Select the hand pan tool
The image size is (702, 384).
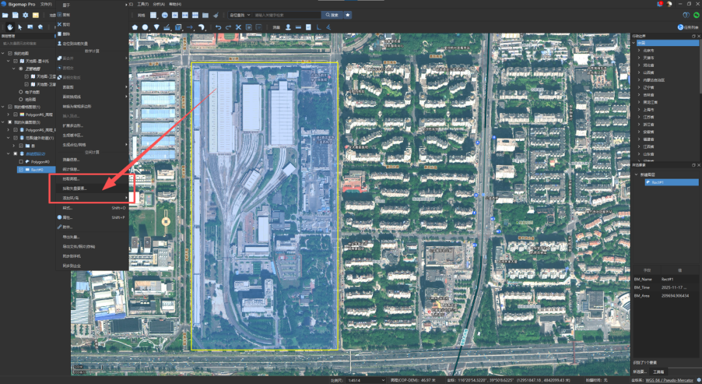tap(10, 27)
